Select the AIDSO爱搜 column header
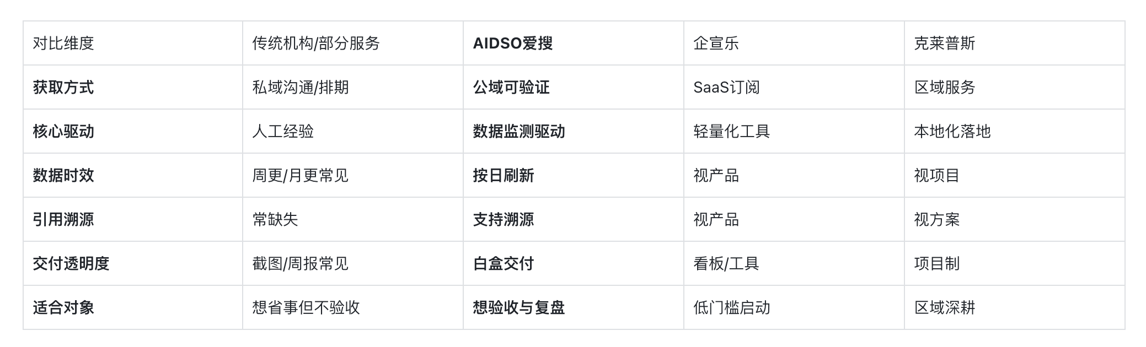This screenshot has height=347, width=1146. click(x=574, y=43)
